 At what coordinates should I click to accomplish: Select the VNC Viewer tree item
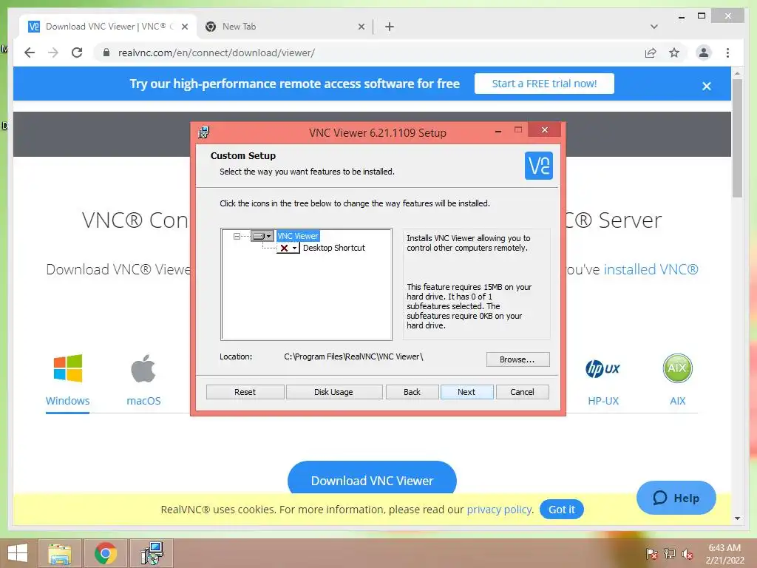(x=297, y=236)
